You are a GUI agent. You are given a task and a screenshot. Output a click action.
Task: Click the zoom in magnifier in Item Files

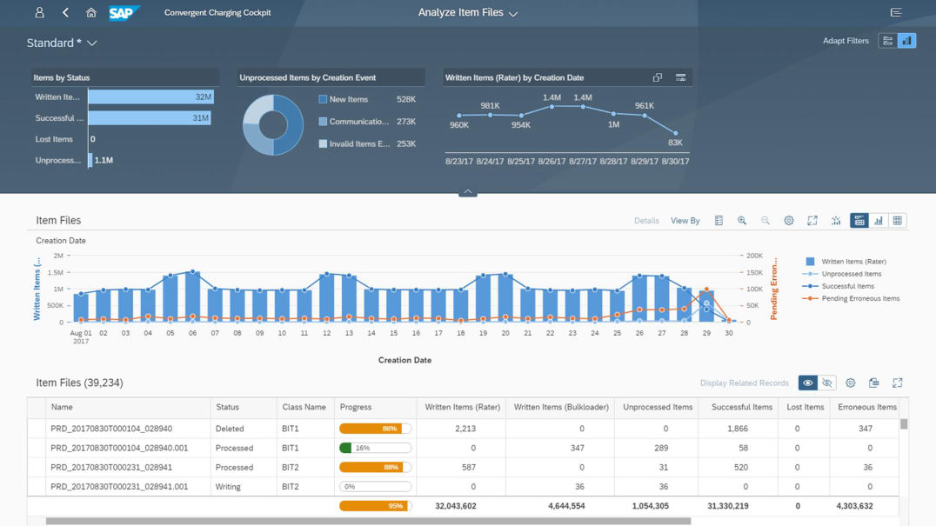(x=742, y=221)
